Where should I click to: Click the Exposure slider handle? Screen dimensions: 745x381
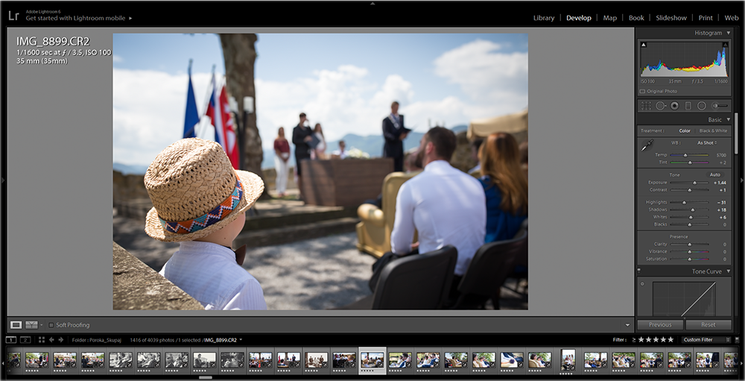pyautogui.click(x=694, y=183)
